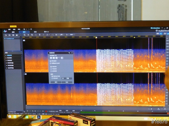
Task: Click the Help question mark icon
Action: tap(162, 28)
